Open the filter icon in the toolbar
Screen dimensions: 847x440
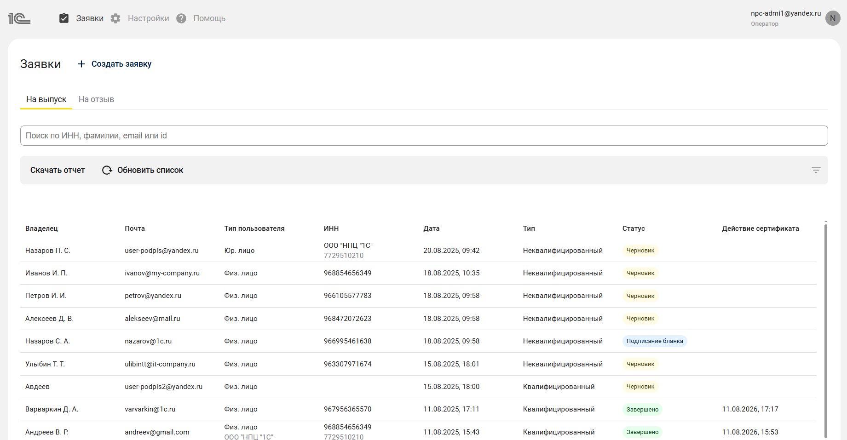pos(816,170)
